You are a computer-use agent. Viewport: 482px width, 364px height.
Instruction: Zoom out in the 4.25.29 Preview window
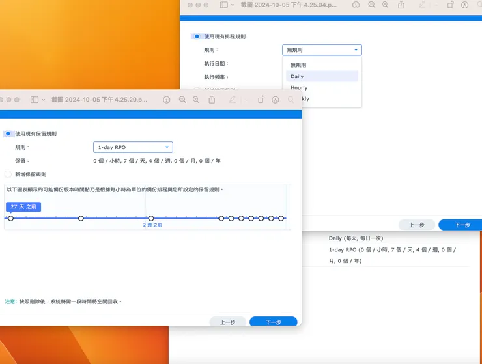pos(182,100)
